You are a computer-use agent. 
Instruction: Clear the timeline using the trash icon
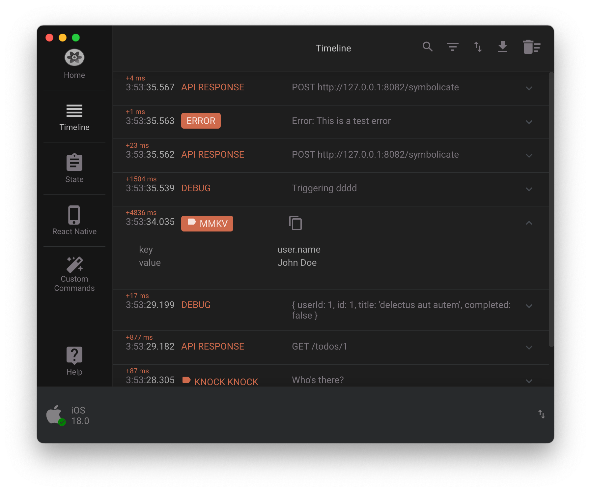[x=531, y=47]
